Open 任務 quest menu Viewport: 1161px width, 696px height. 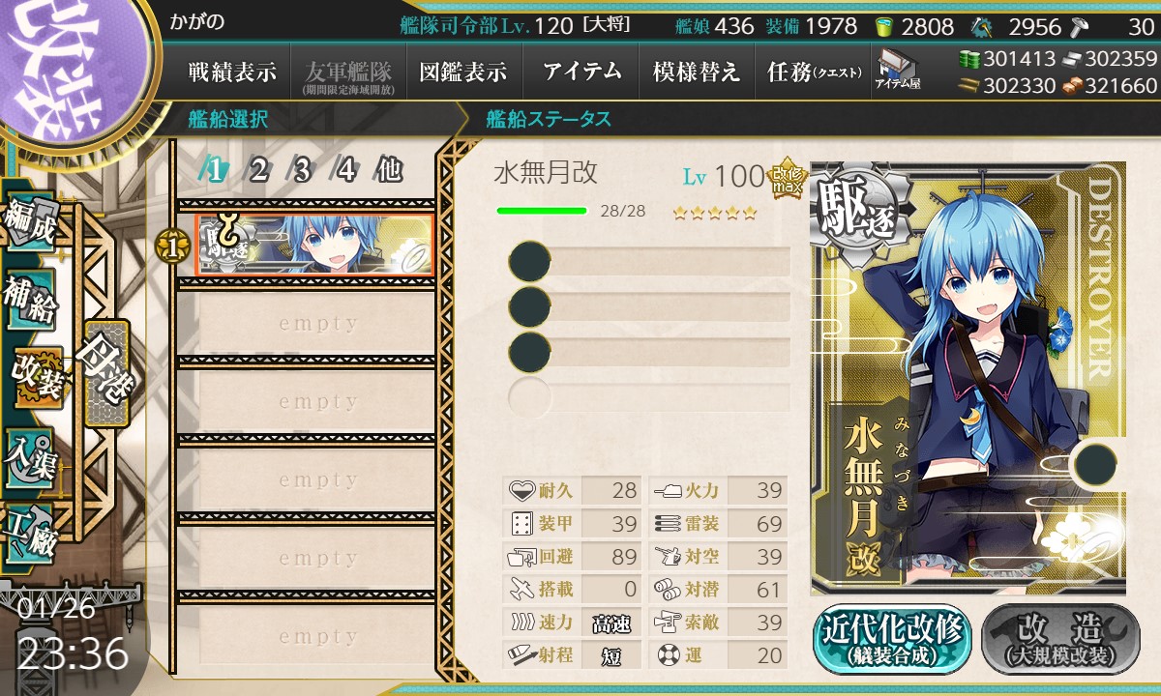click(814, 72)
